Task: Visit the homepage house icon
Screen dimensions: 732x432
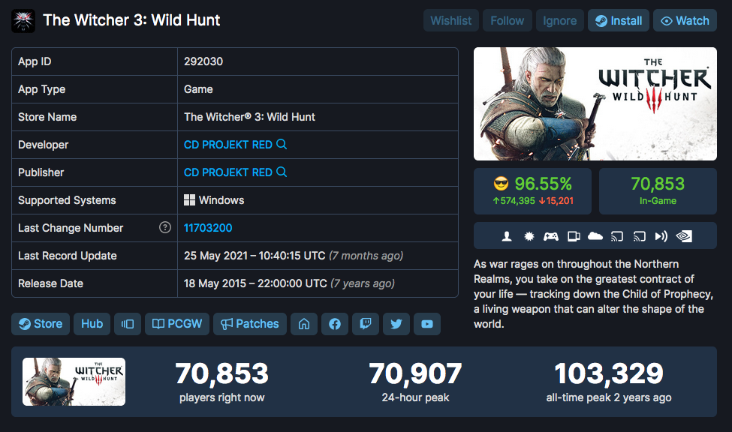Action: (304, 324)
